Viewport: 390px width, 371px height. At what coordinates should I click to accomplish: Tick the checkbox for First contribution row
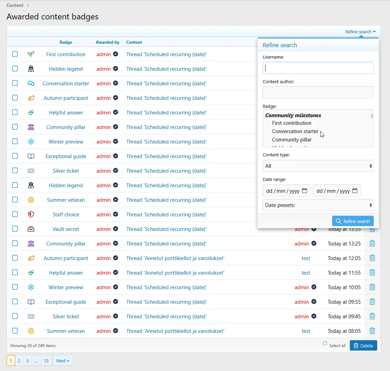pos(15,54)
